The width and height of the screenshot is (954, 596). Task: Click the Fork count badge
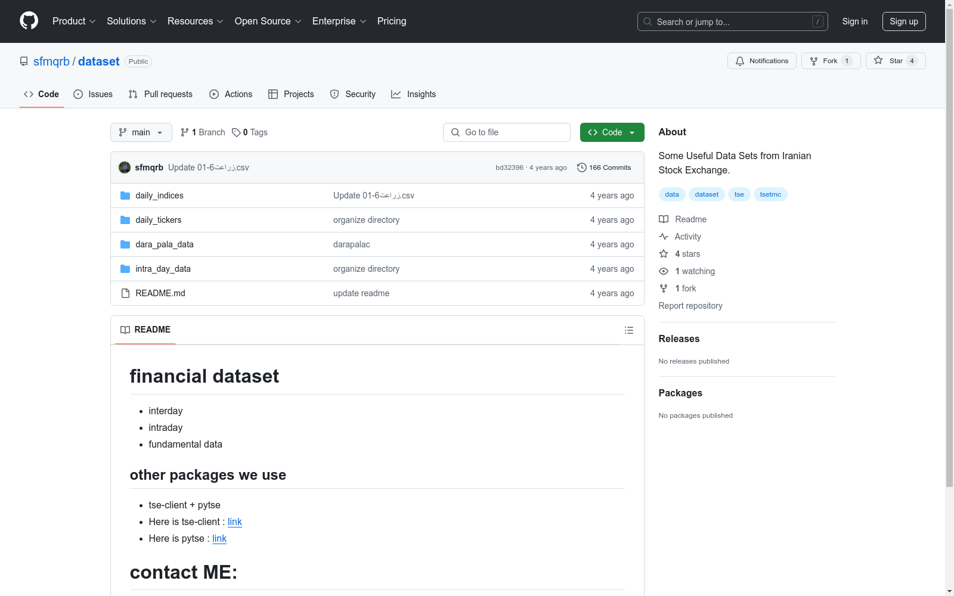click(847, 61)
